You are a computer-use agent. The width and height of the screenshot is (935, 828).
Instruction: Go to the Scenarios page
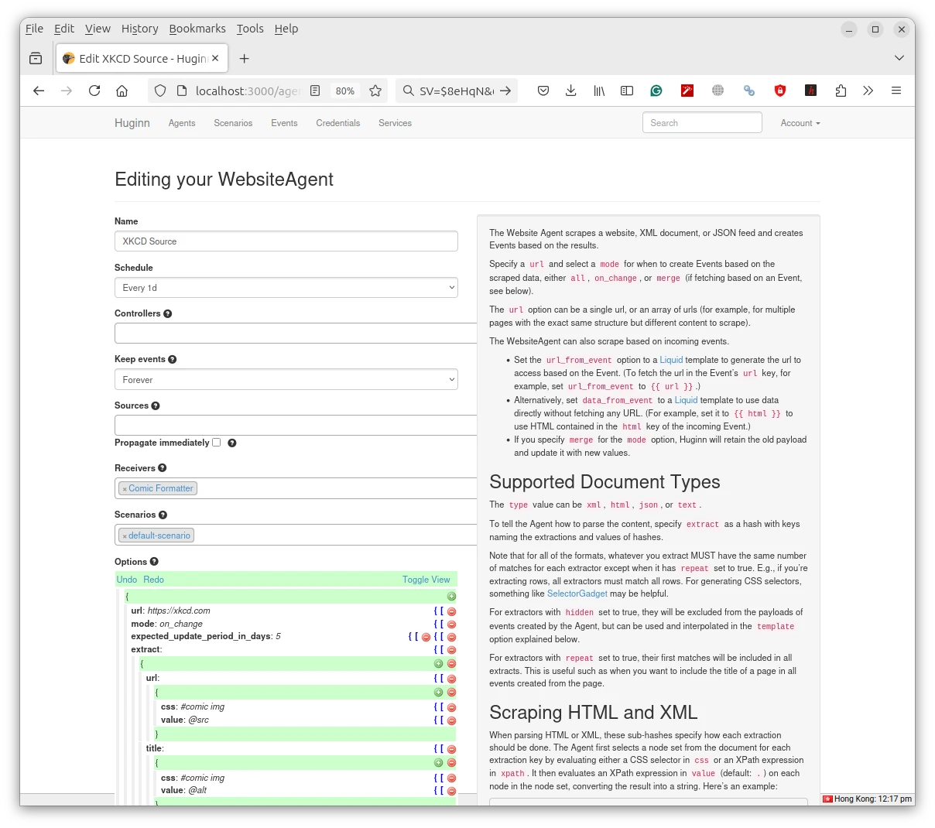point(233,123)
